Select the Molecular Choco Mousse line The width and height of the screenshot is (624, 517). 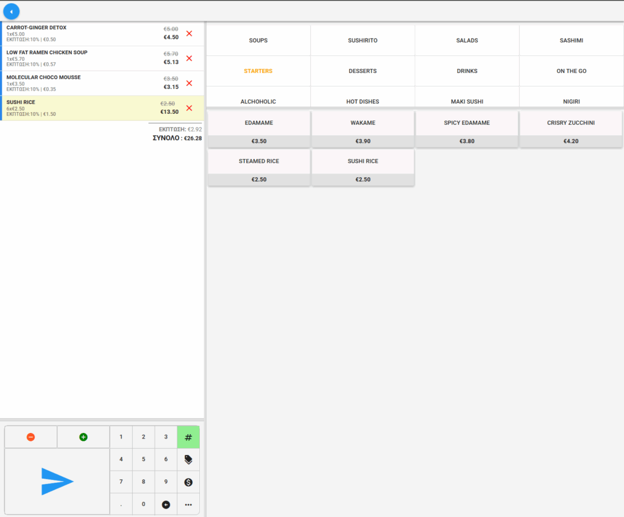tap(79, 83)
